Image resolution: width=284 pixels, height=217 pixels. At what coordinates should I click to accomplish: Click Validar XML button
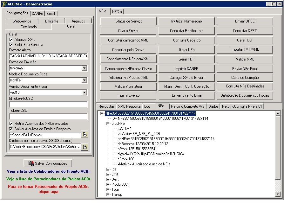click(245, 59)
